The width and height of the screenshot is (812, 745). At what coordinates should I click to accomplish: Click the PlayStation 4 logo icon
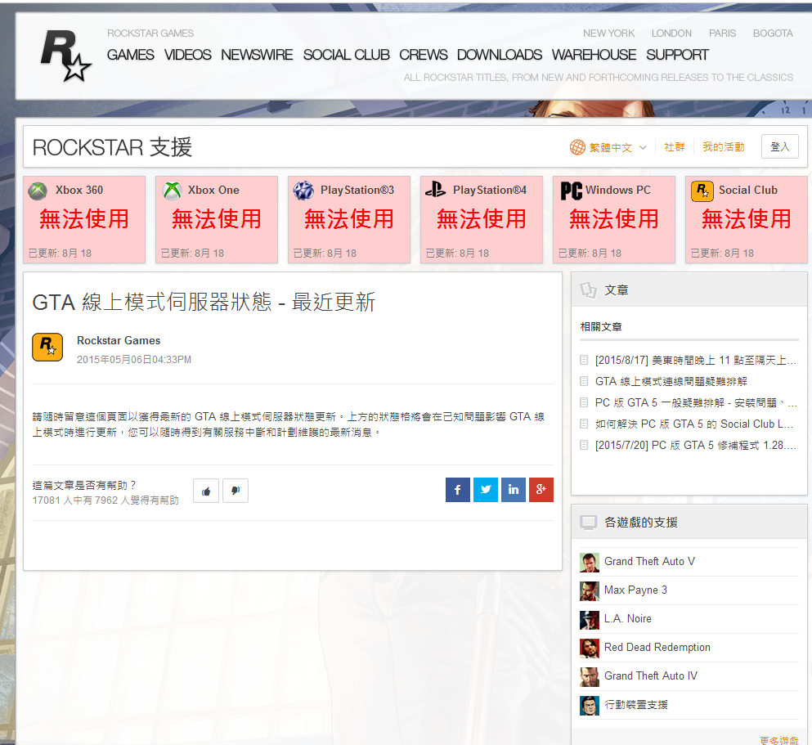436,190
